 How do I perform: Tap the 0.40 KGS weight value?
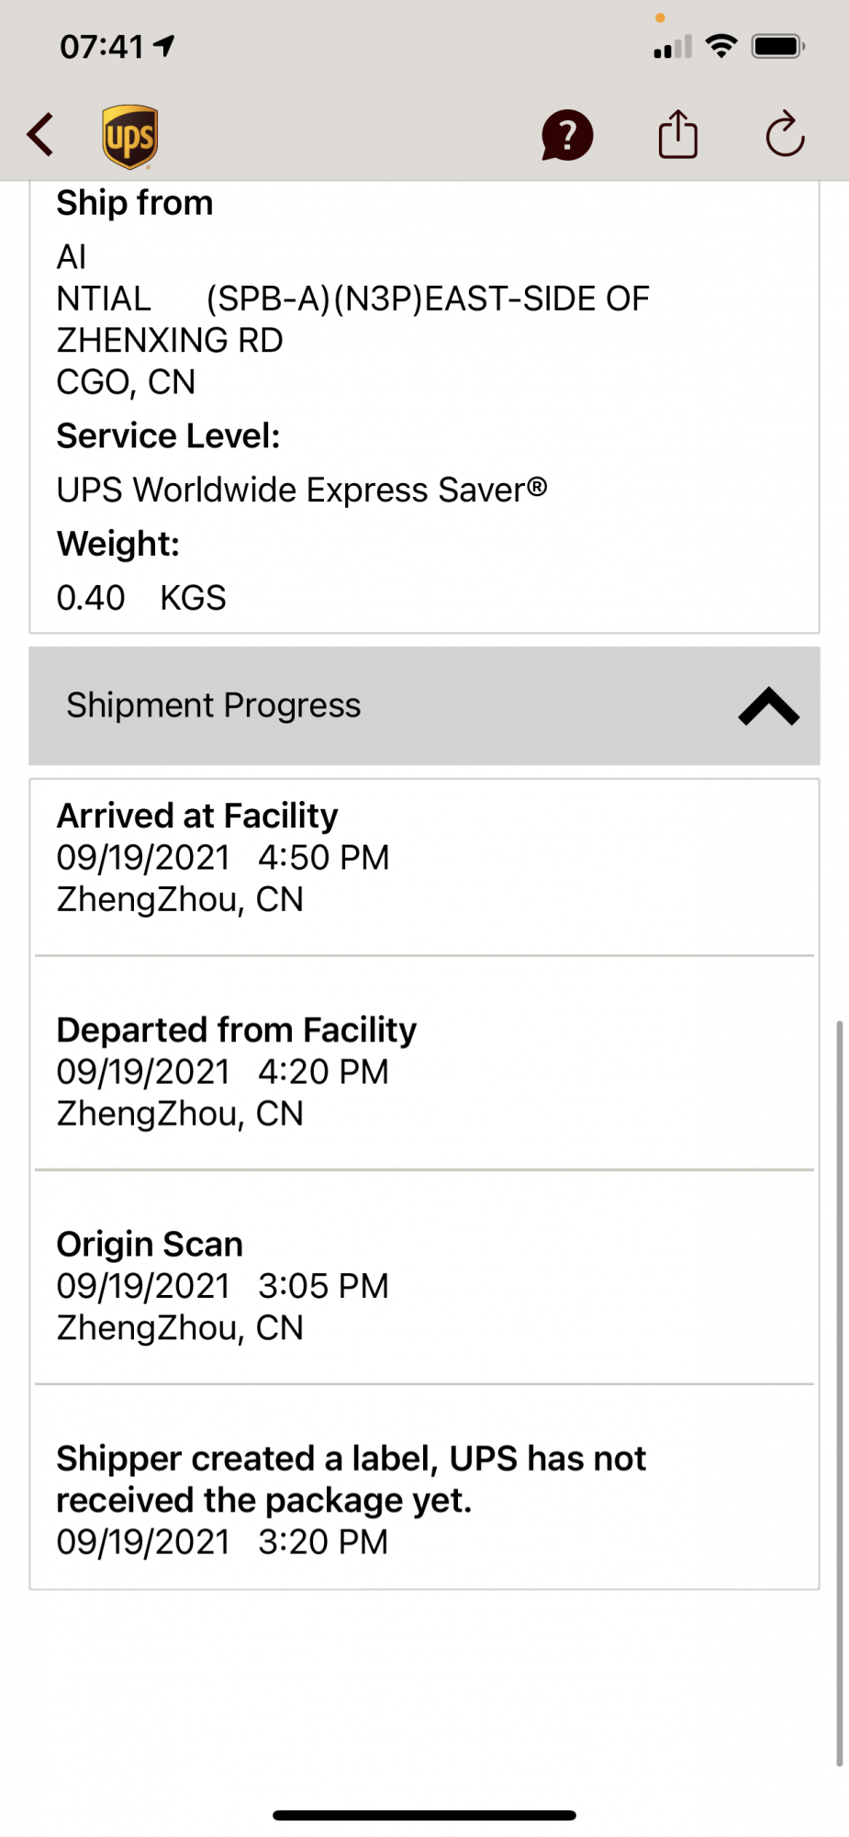(141, 598)
